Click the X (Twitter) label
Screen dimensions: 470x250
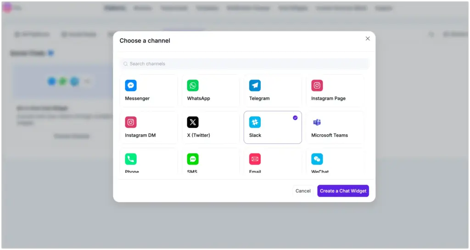198,136
